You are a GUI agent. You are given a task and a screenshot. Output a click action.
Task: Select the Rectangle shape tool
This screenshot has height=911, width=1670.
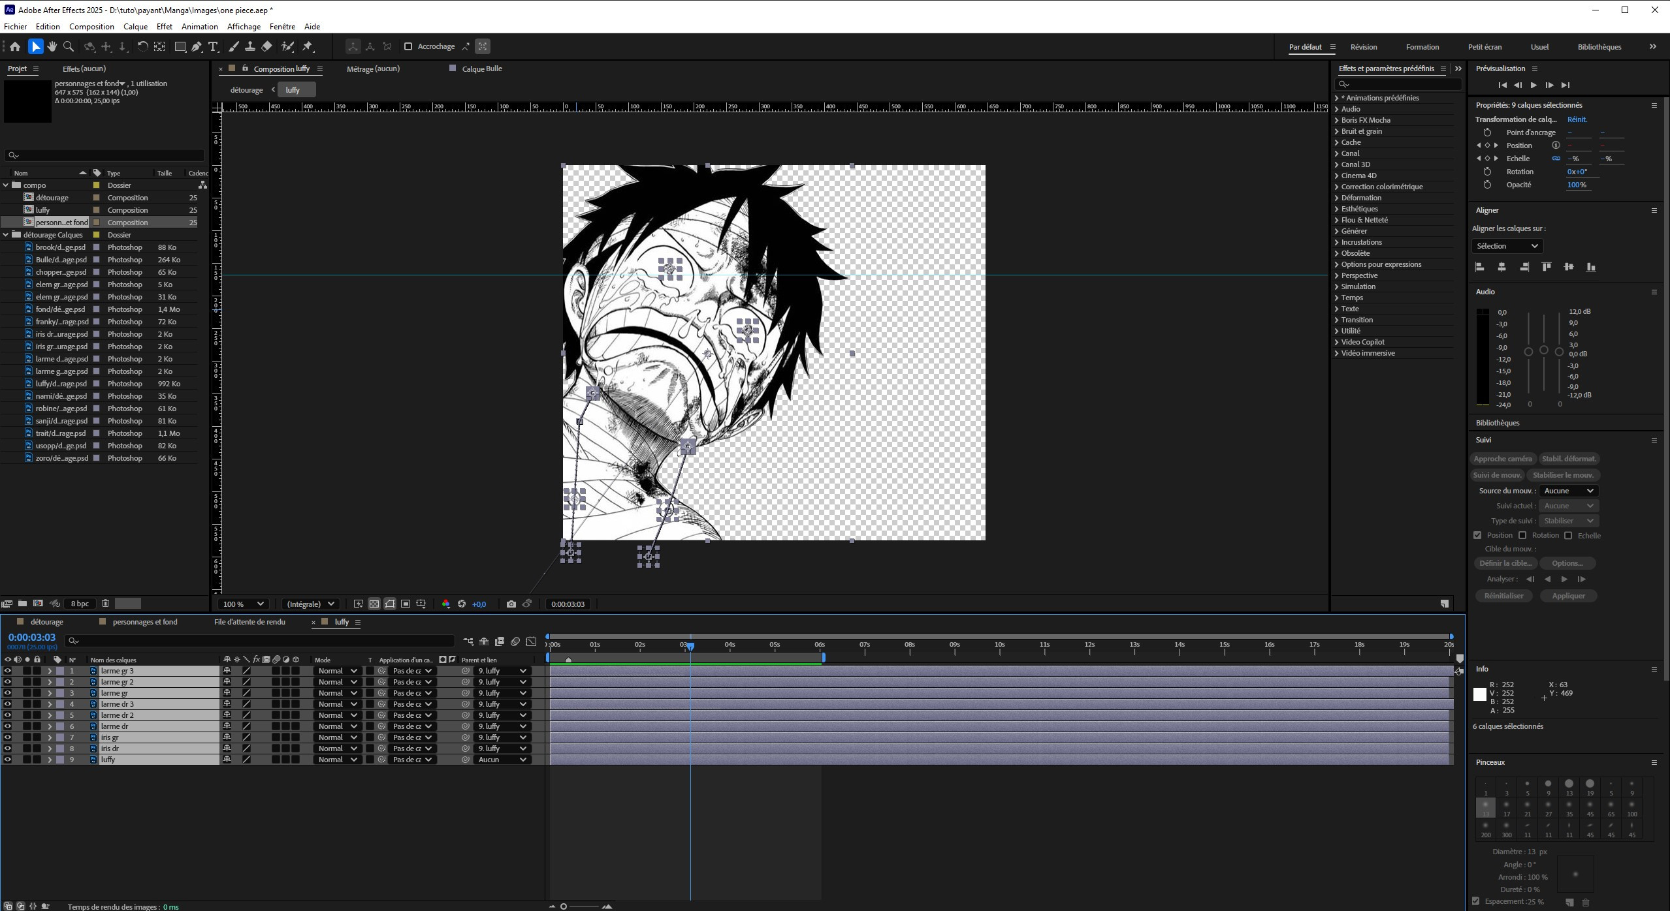[179, 46]
